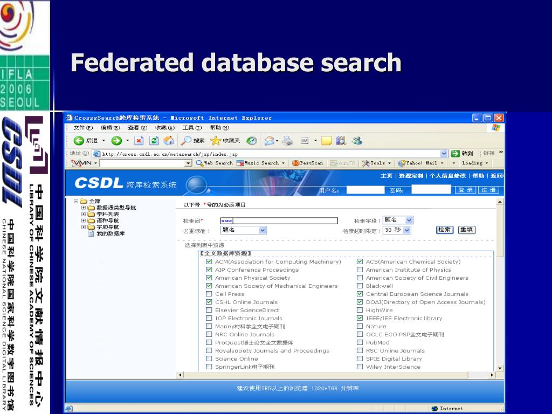Screen dimensions: 552x414
Task: Open the Search magnifier toolbar icon
Action: (x=185, y=141)
